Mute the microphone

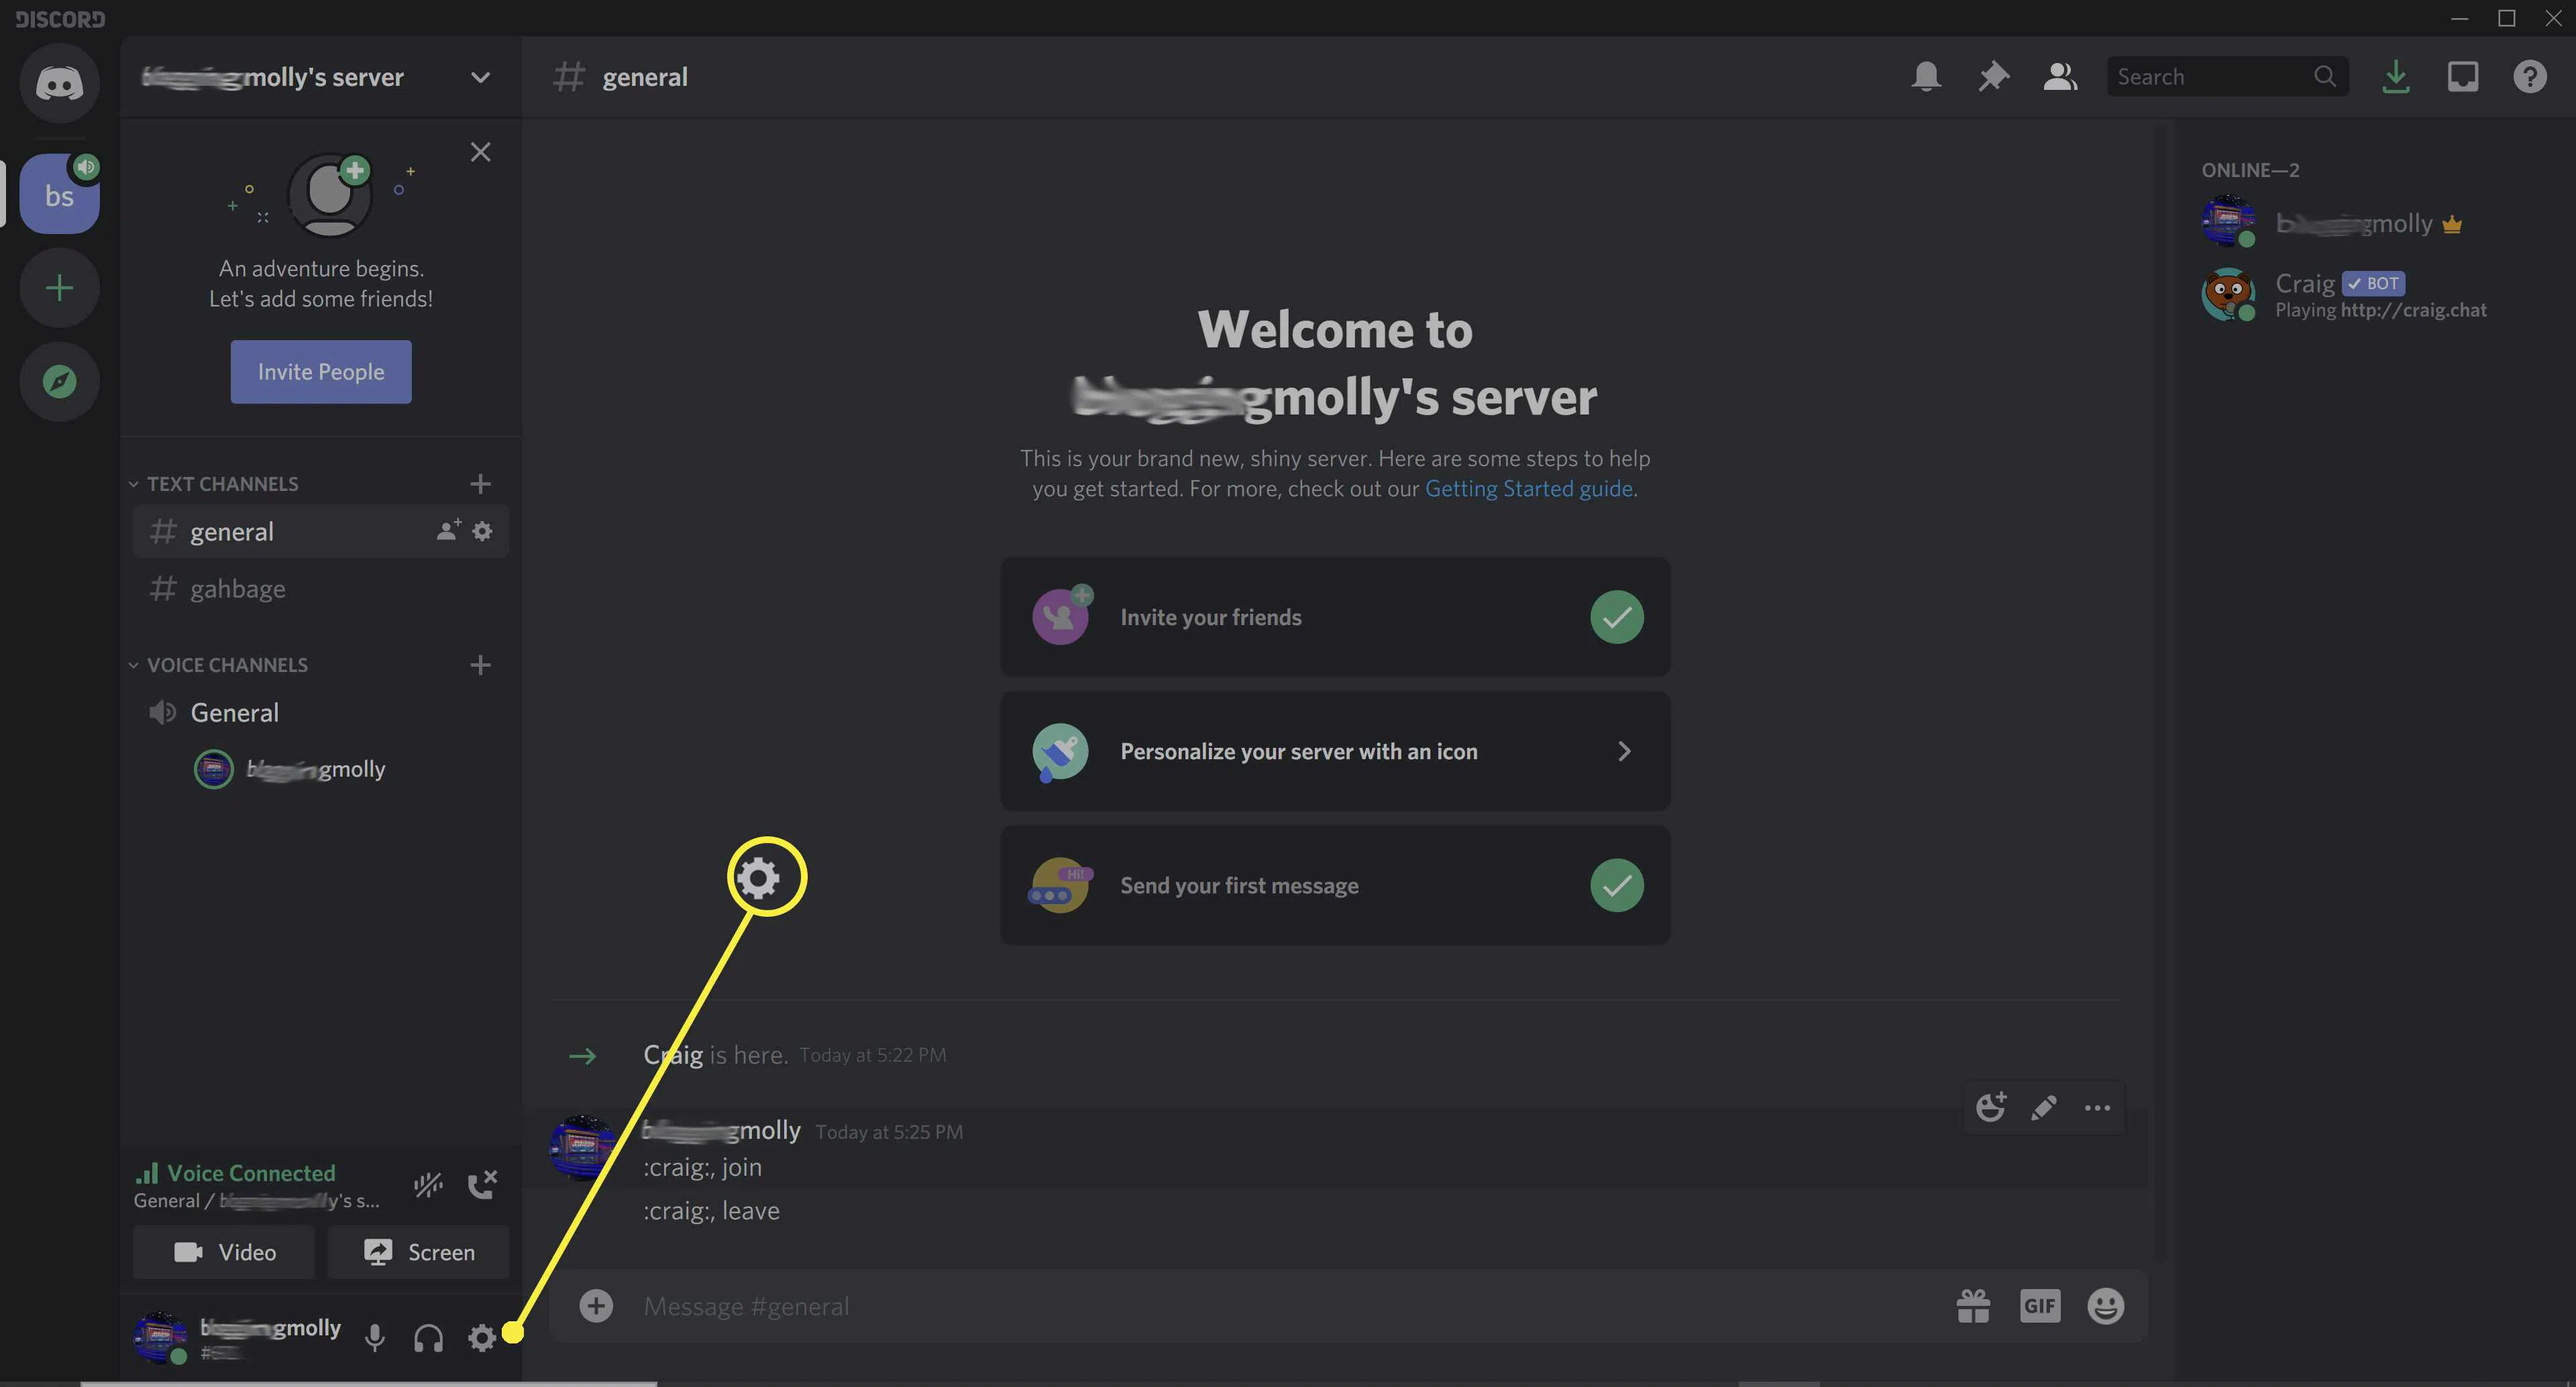tap(375, 1338)
